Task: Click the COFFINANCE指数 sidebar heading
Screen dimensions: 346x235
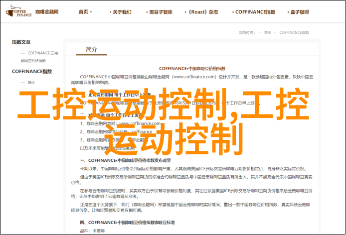Action: coord(32,71)
